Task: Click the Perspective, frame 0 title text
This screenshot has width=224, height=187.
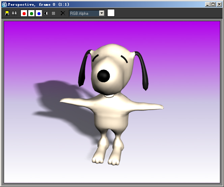Action: (x=38, y=5)
